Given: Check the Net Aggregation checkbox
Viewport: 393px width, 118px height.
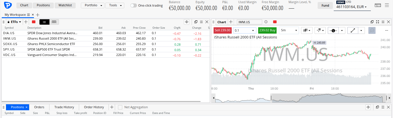Looking at the screenshot, I should point(120,107).
